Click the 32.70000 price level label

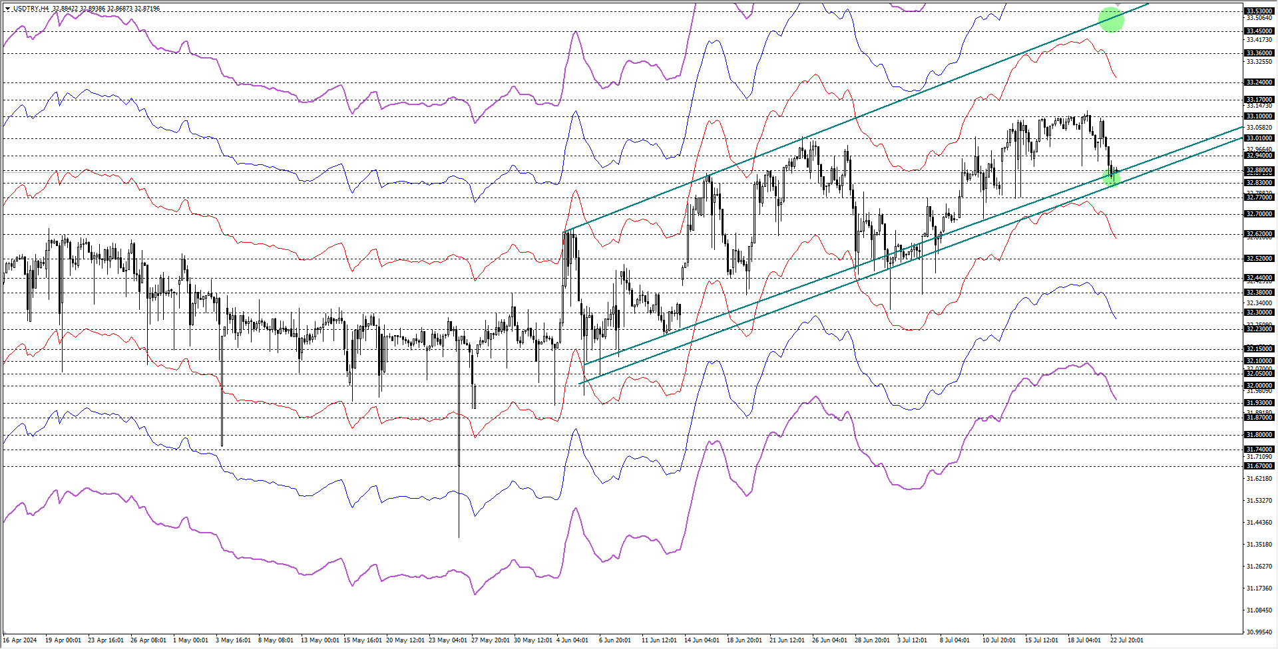tap(1259, 214)
